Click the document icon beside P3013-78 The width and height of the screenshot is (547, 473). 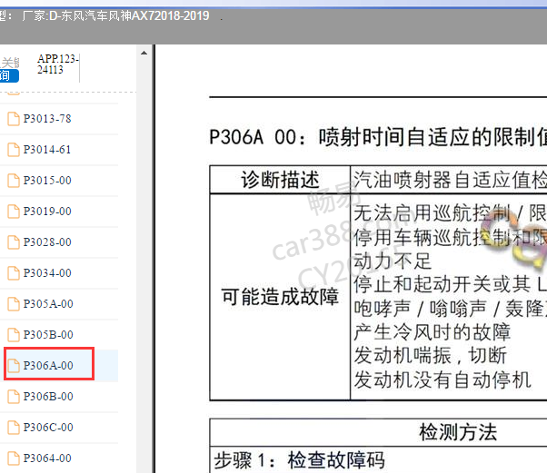click(14, 119)
